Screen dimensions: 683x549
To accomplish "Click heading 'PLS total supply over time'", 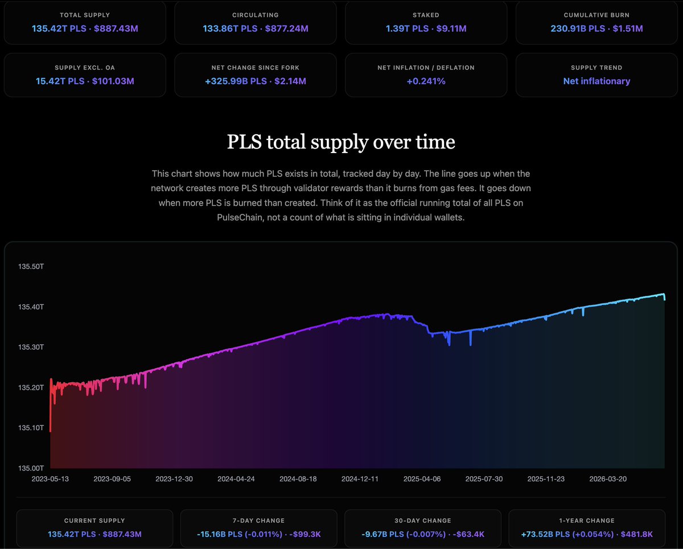I will [341, 142].
